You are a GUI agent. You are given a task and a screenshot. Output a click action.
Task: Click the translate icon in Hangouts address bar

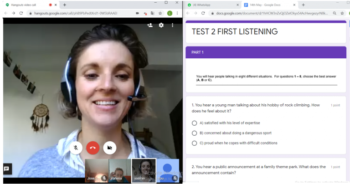[153, 13]
